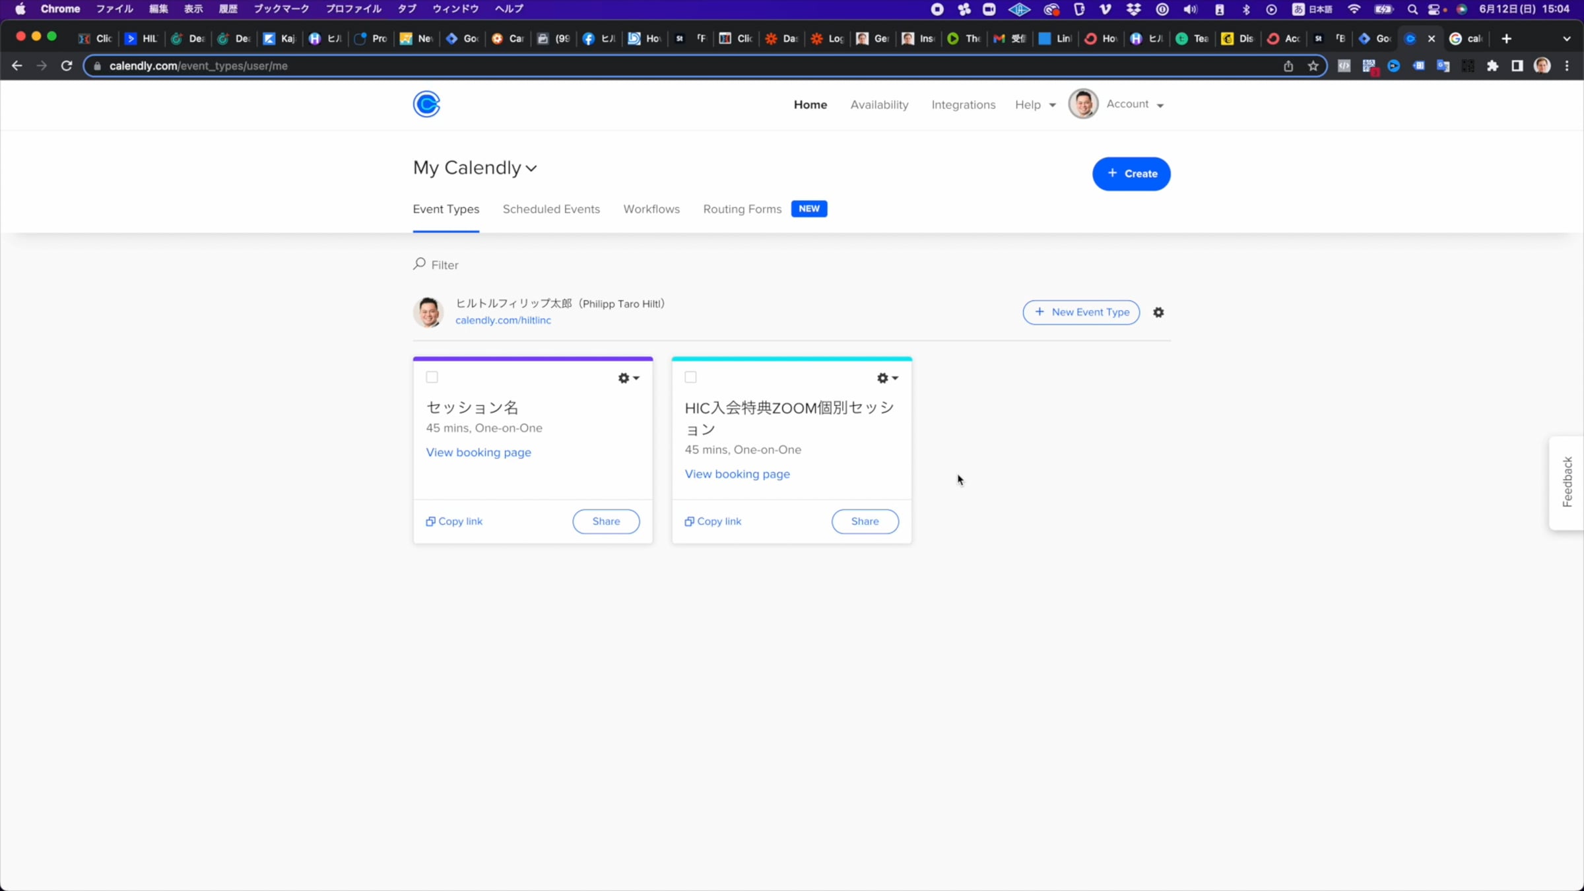Open the calendly.com/hiltinc link

click(x=503, y=320)
